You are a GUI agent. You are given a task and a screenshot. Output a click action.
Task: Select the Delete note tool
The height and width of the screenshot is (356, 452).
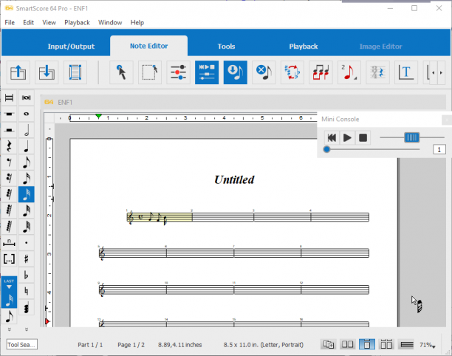[264, 72]
